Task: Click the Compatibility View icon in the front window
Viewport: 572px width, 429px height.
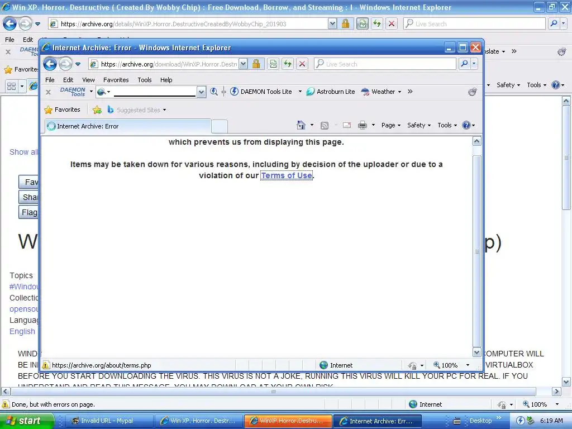Action: [273, 64]
